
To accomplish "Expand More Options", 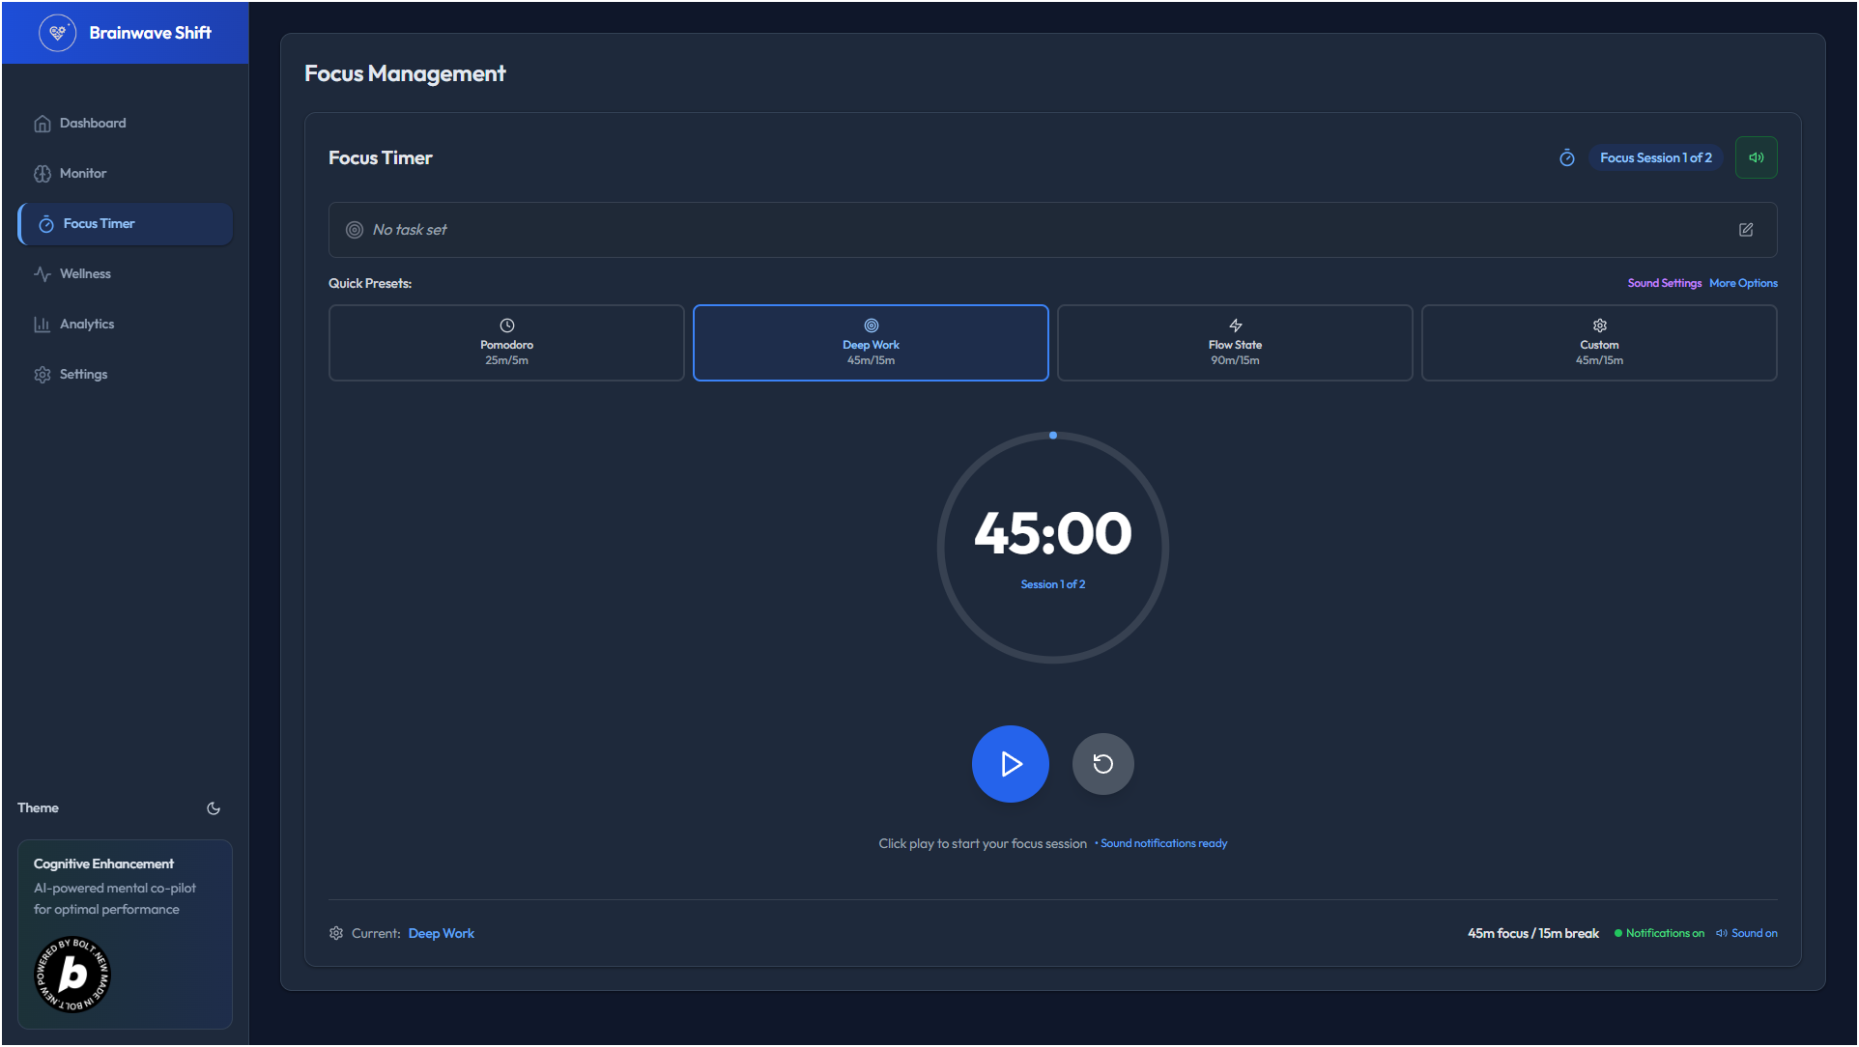I will [1743, 283].
